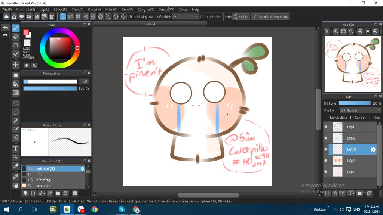The height and width of the screenshot is (215, 383).
Task: Open Chrome in Windows taskbar
Action: click(x=94, y=209)
